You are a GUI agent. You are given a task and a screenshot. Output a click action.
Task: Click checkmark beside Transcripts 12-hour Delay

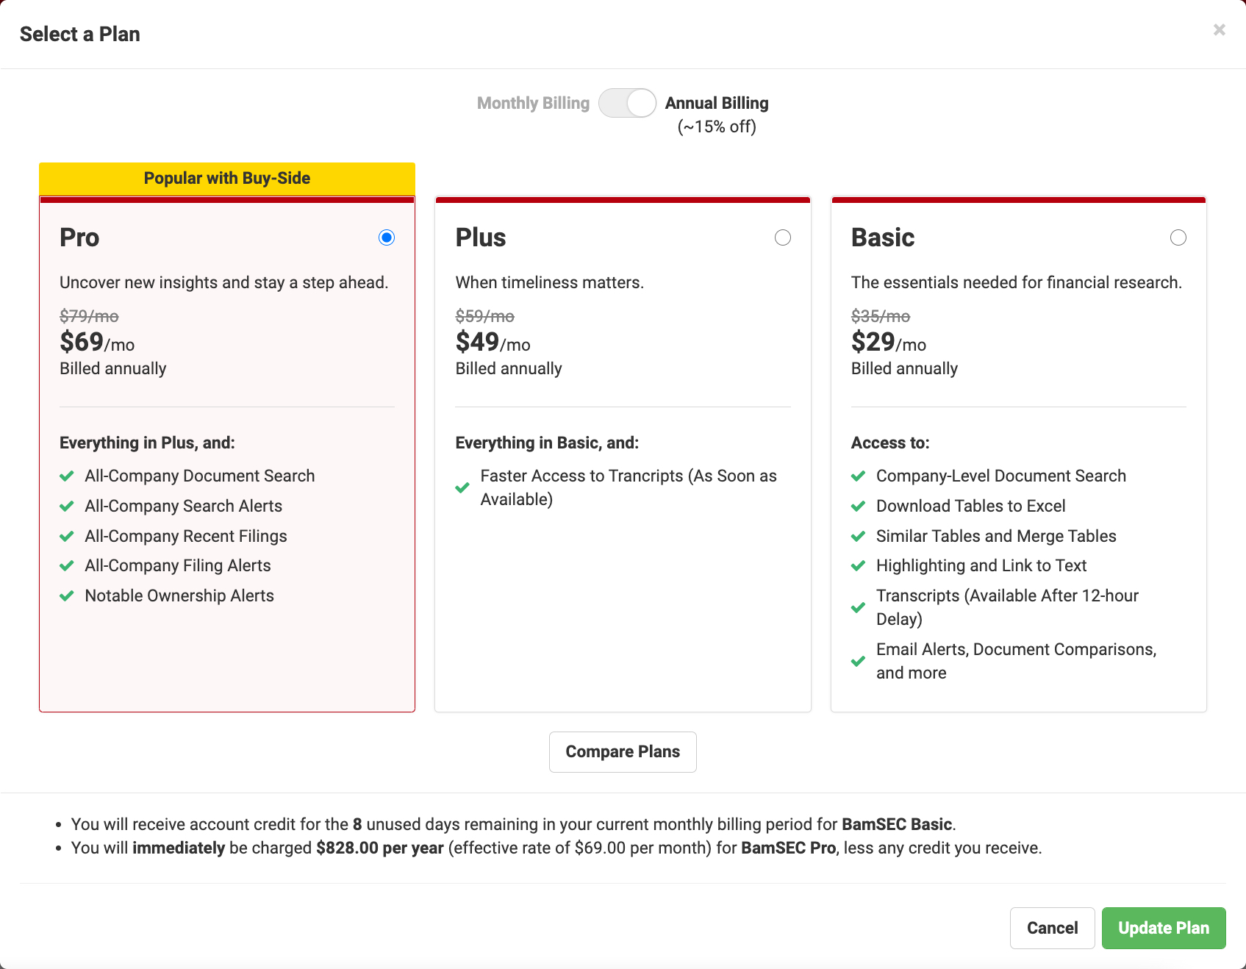[x=858, y=608]
